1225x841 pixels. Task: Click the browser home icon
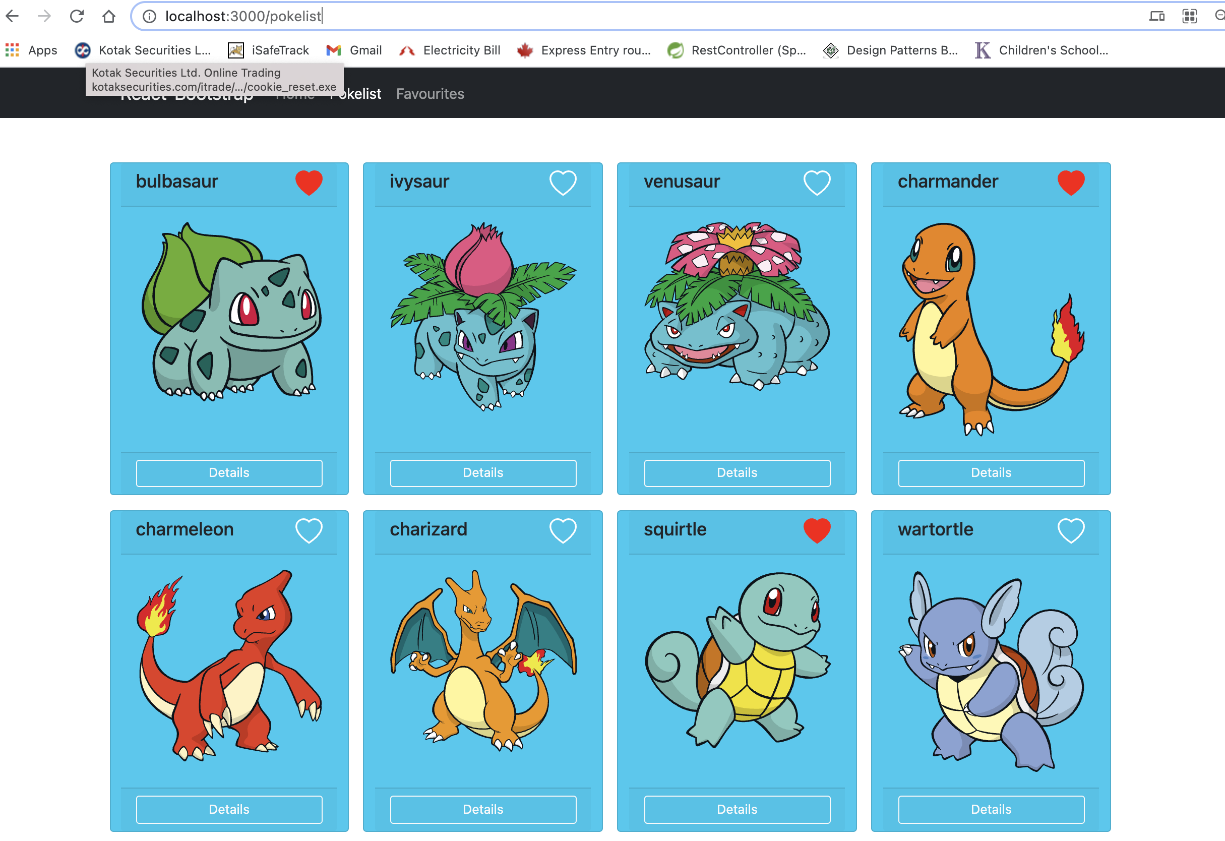pyautogui.click(x=108, y=16)
